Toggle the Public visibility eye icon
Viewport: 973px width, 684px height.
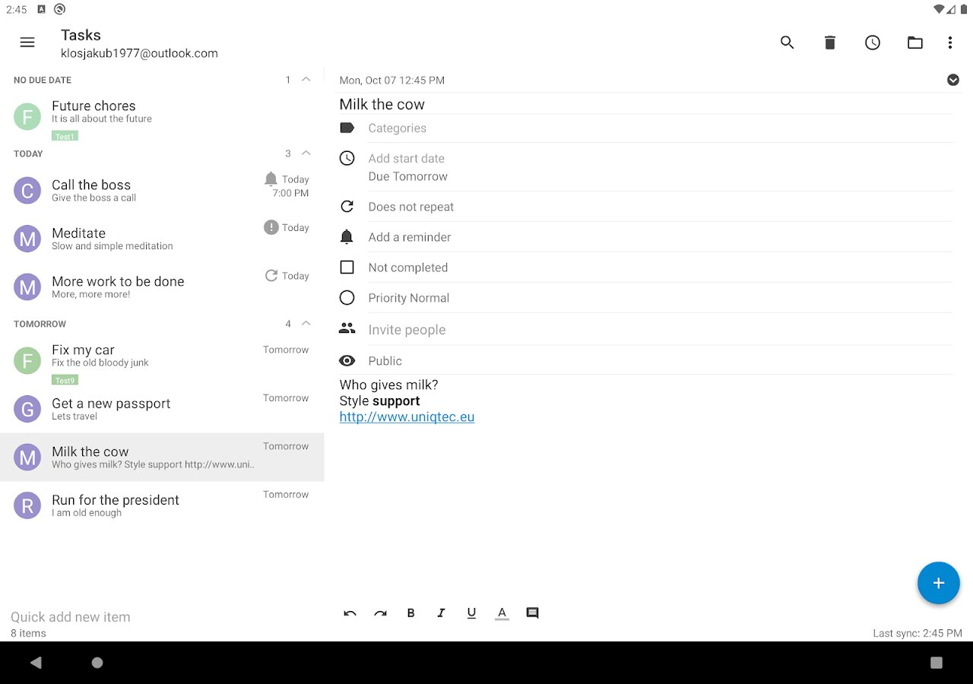[347, 361]
